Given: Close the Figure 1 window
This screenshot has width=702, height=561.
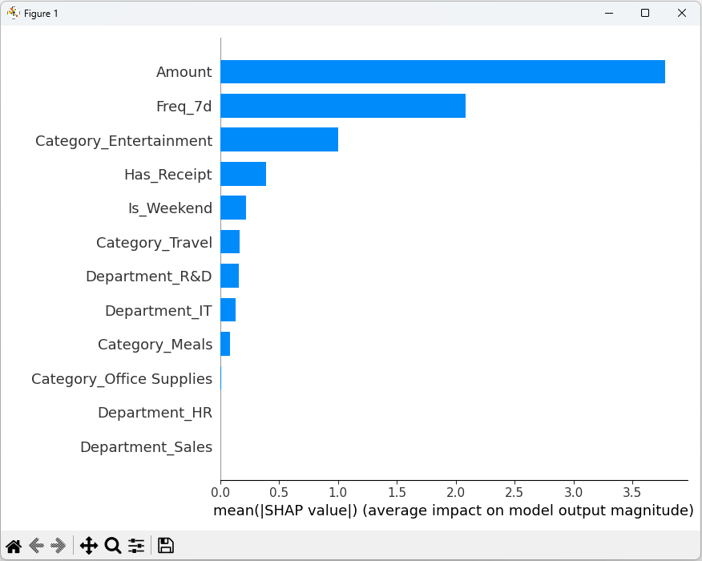Looking at the screenshot, I should 681,13.
